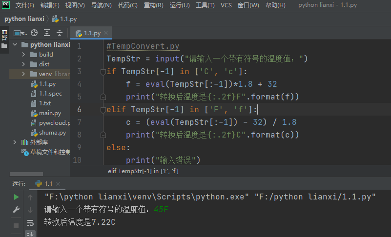Toggle the 项目 side panel tab
Screen dimensions: 391x237
tap(4, 36)
